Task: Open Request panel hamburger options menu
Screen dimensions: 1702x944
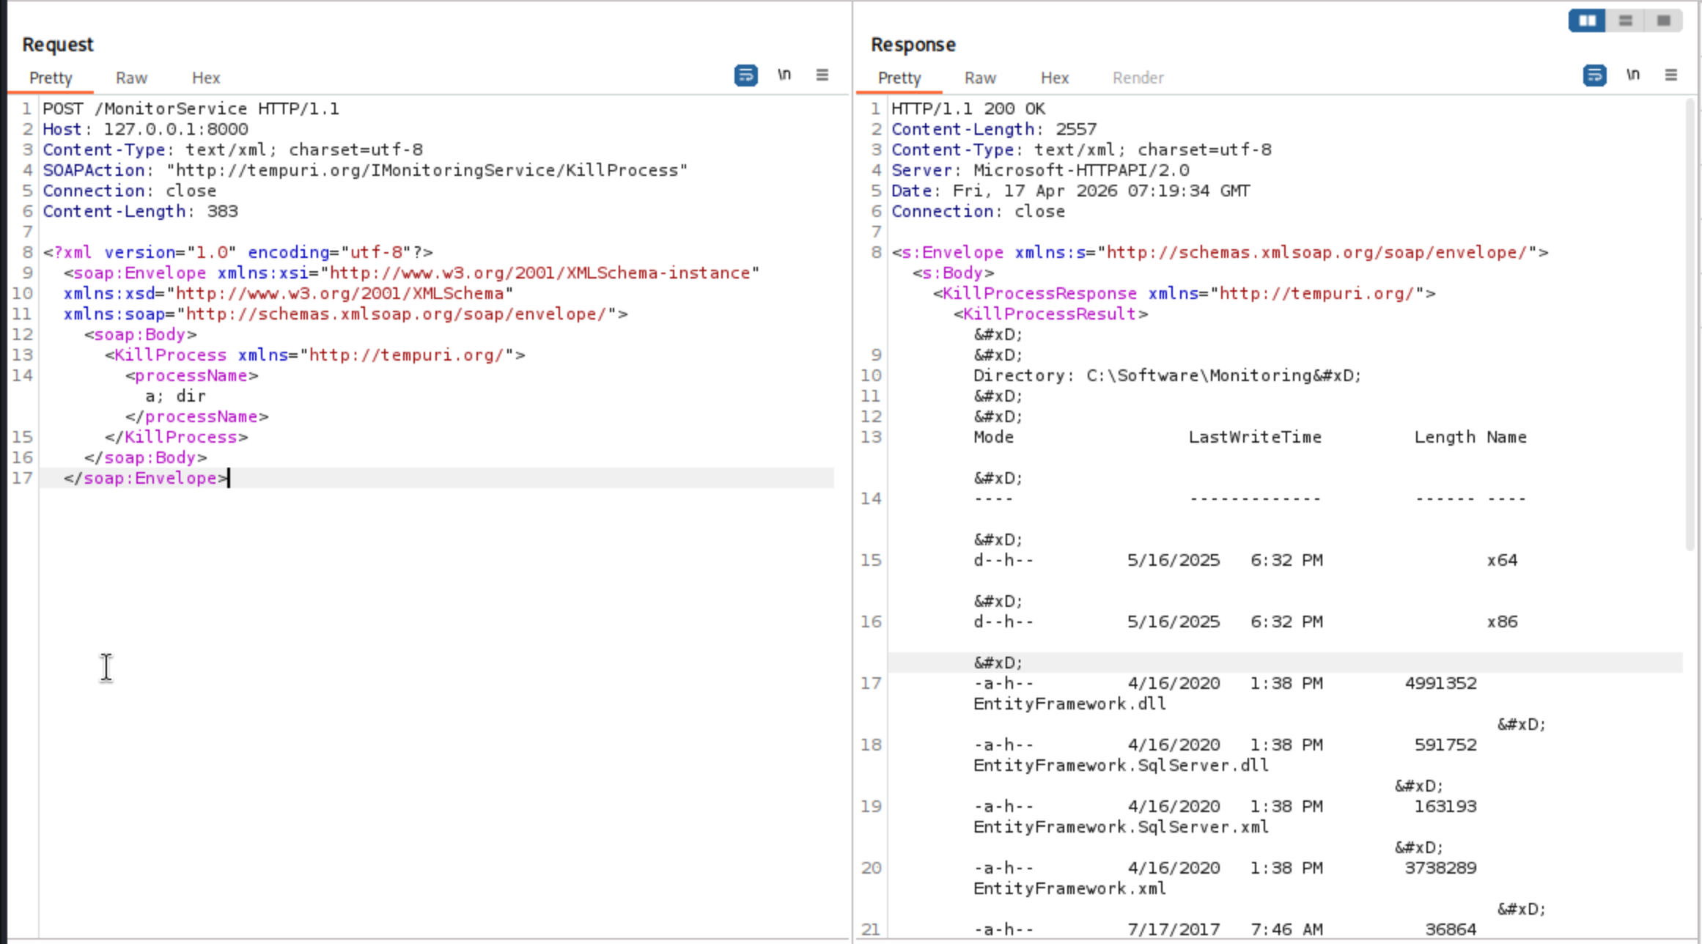Action: (822, 75)
